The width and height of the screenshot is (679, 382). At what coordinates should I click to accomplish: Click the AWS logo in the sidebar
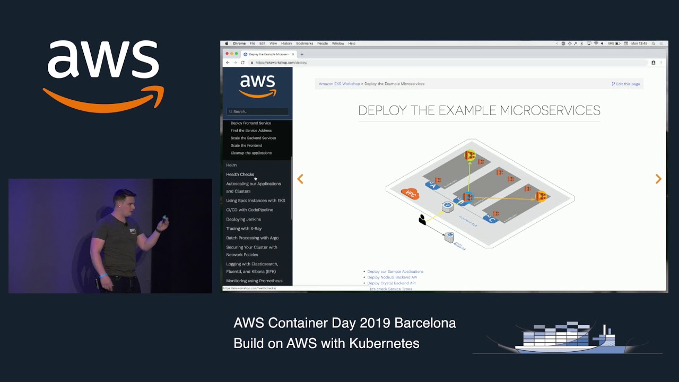(258, 86)
